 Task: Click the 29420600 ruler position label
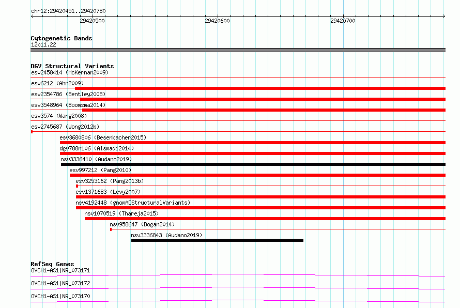point(218,21)
